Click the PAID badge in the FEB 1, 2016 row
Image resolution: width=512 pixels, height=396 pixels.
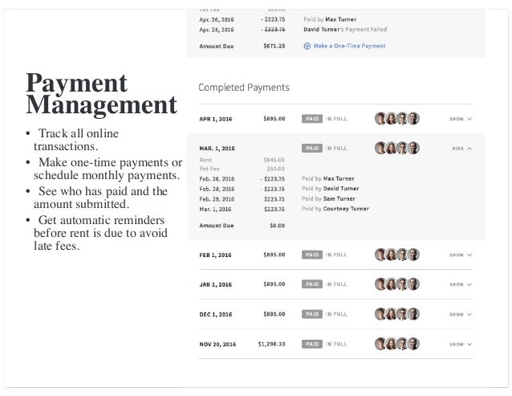[312, 255]
